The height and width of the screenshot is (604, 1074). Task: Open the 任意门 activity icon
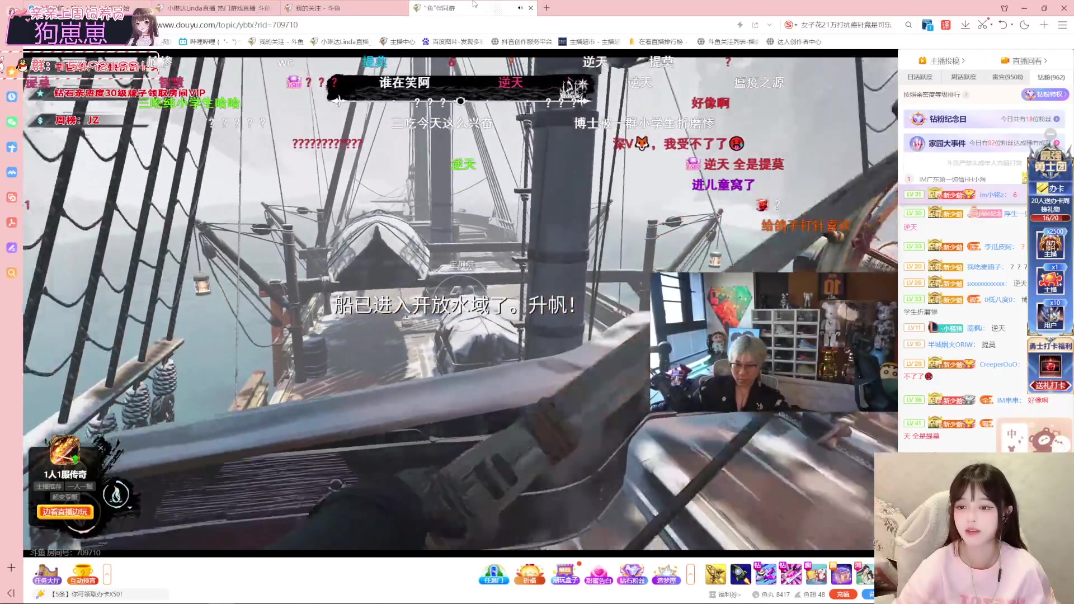493,574
